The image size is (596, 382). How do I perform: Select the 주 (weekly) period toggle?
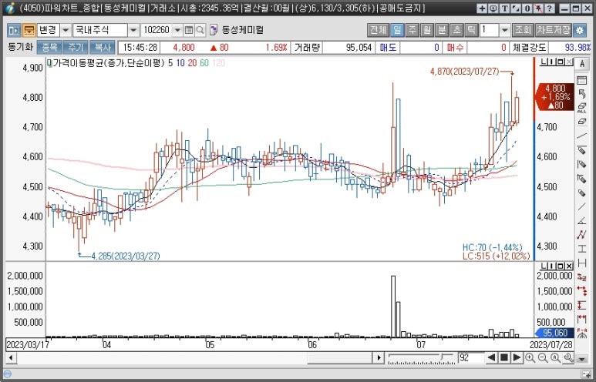pos(412,30)
